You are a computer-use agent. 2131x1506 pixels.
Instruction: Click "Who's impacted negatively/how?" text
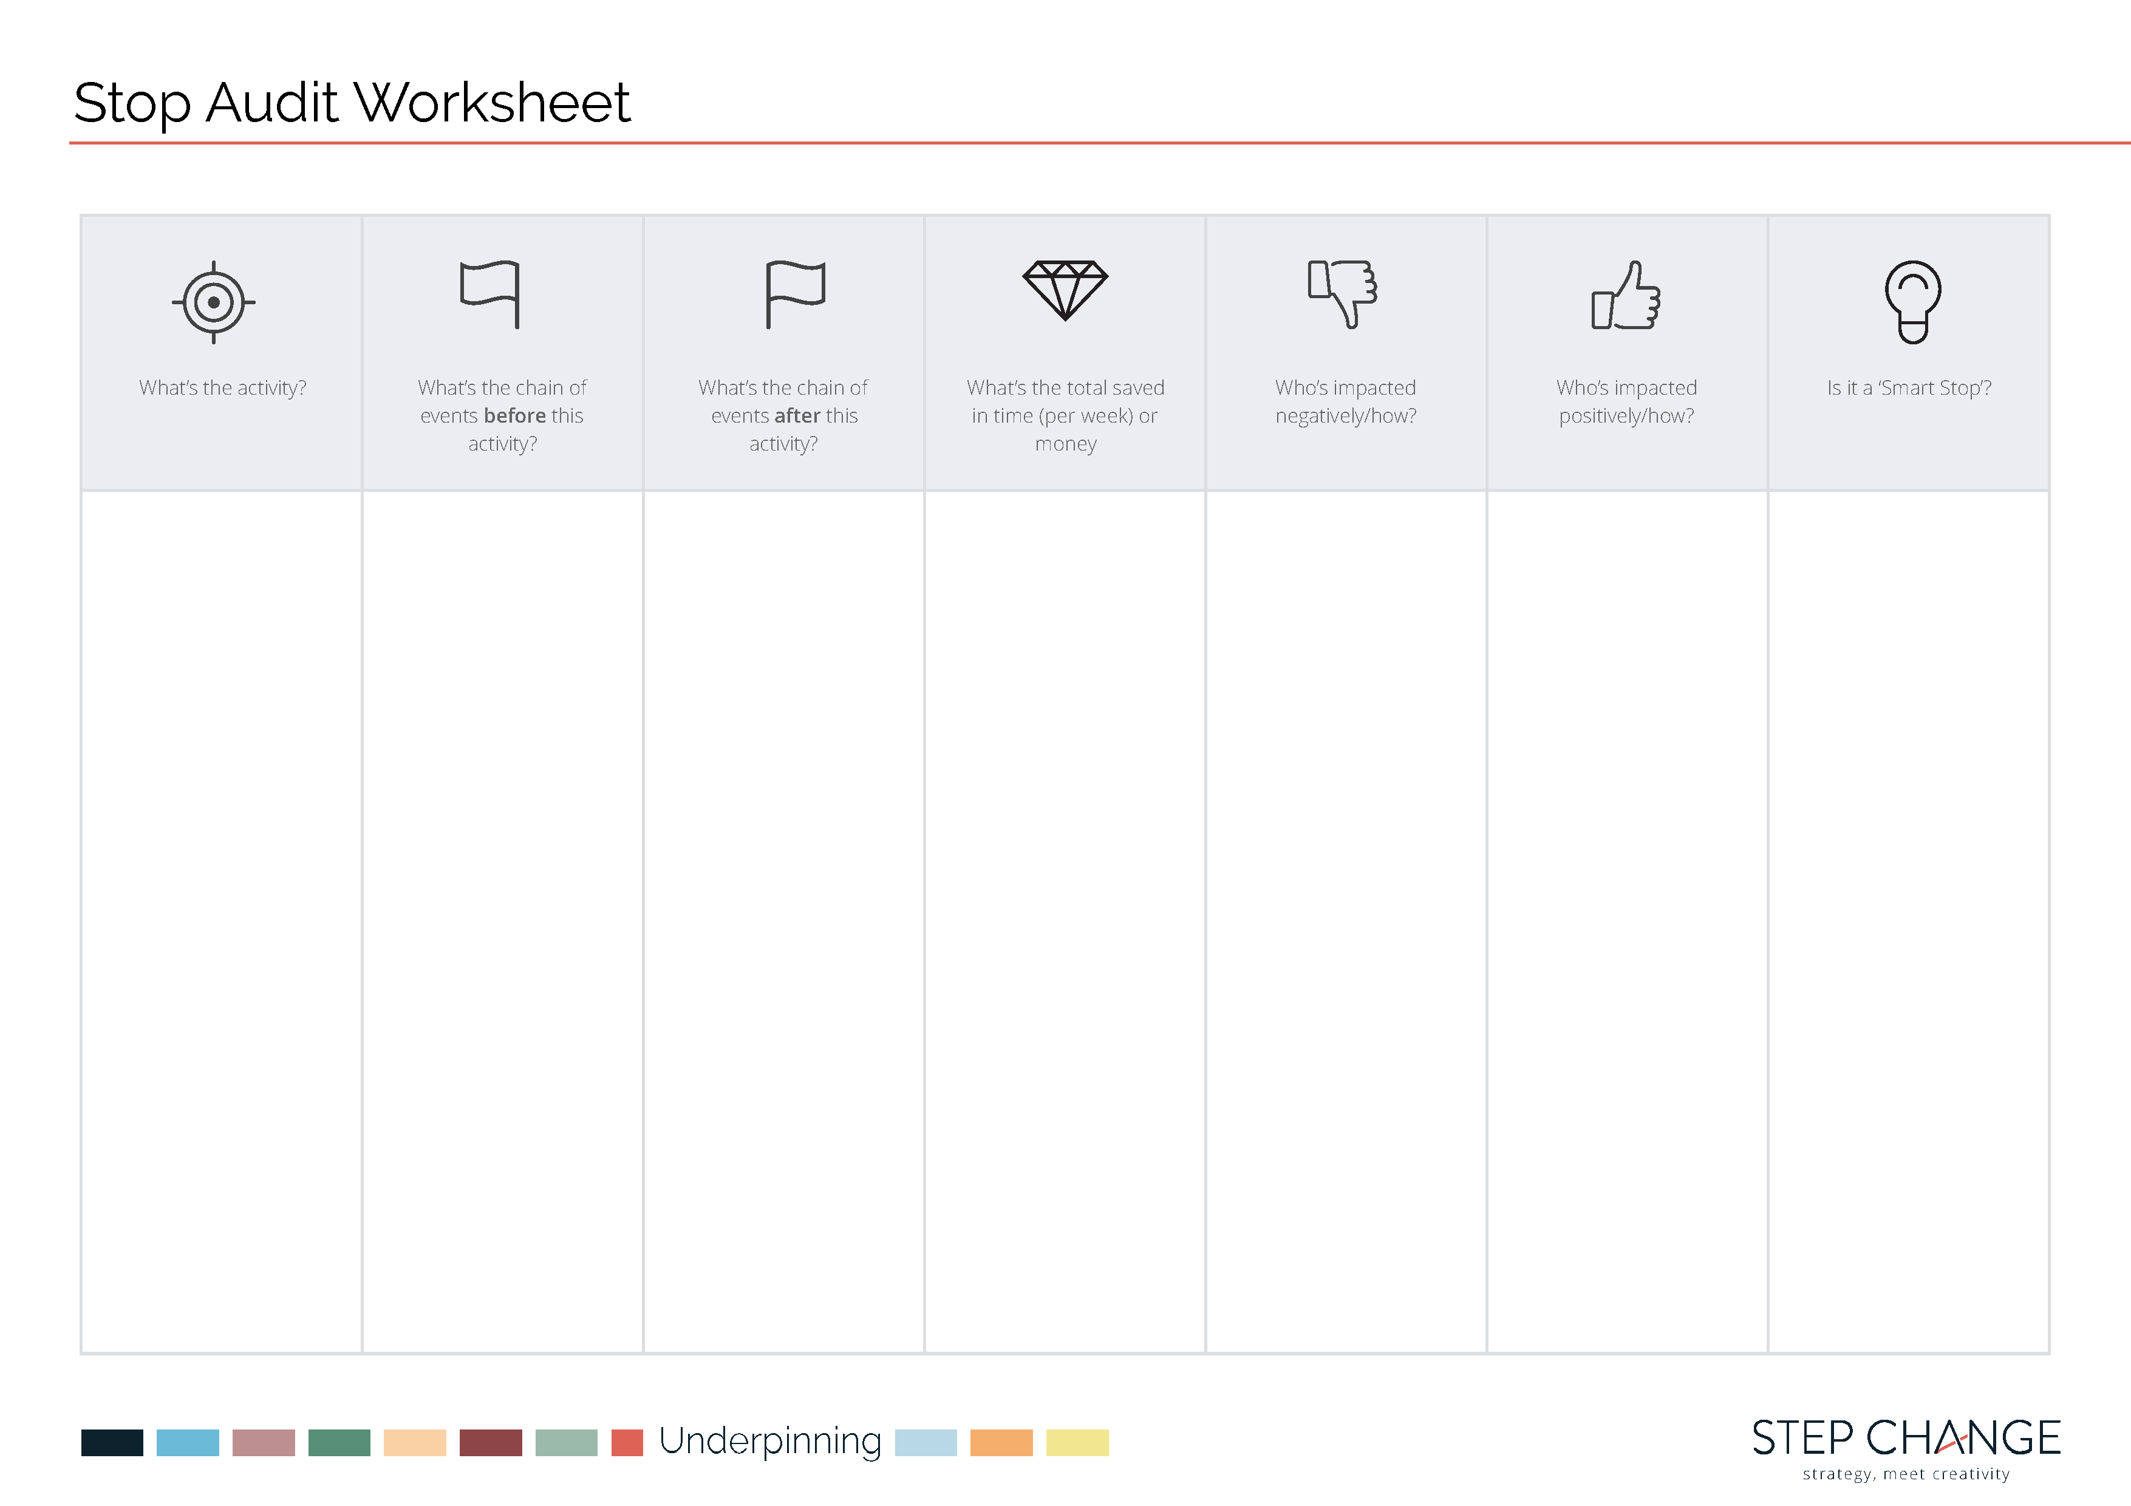point(1346,402)
